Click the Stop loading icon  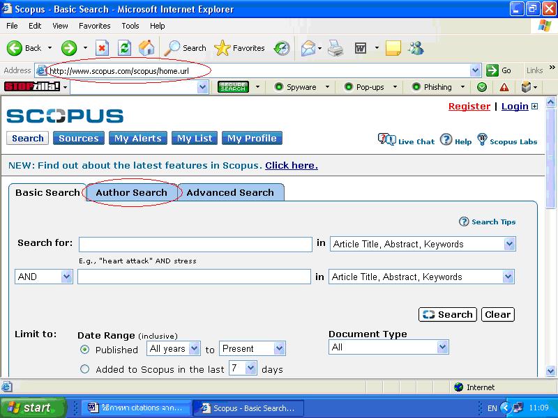102,48
